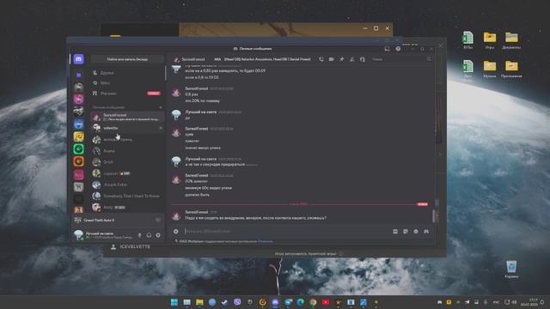550x309 pixels.
Task: Open the green circle server icon
Action: pyautogui.click(x=78, y=148)
